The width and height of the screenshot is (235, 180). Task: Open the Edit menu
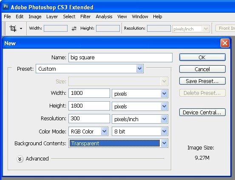tap(20, 17)
